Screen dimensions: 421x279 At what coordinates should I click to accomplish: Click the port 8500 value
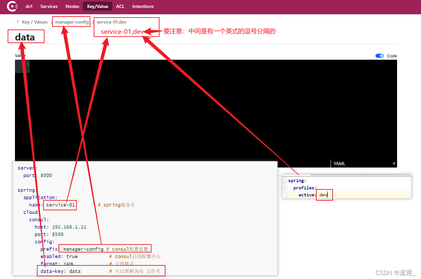click(x=58, y=234)
